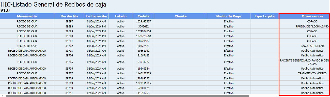
Task: Select receipt number 39707
Action: click(69, 73)
